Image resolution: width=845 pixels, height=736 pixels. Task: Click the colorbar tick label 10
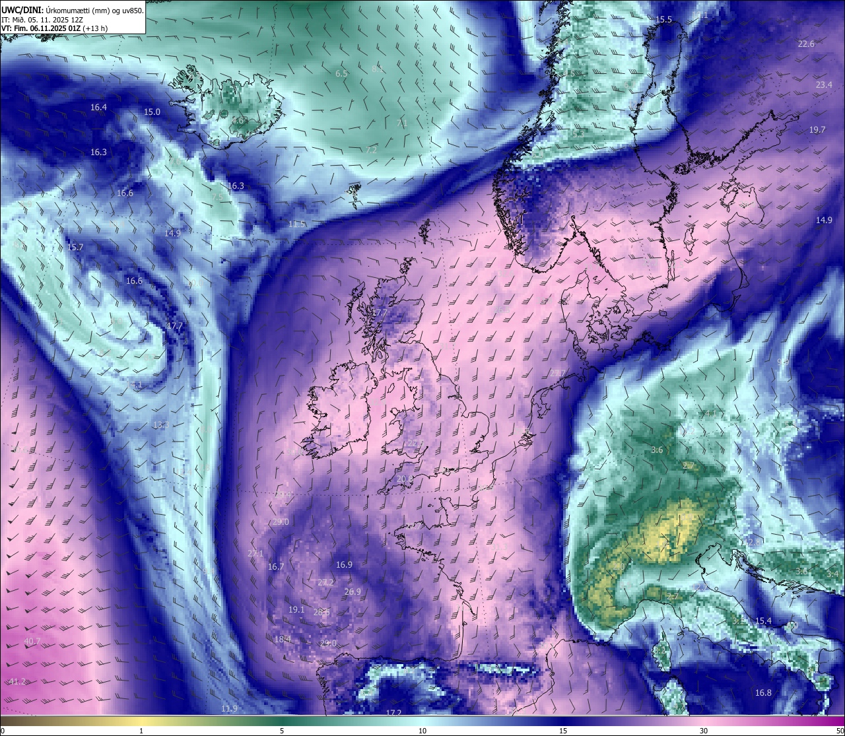422,731
